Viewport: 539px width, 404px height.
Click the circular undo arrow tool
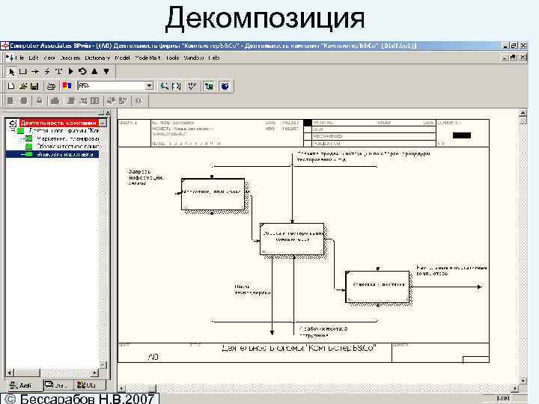coord(82,72)
